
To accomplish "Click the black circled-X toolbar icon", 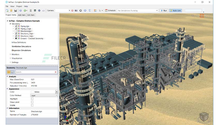I will (x=81, y=11).
